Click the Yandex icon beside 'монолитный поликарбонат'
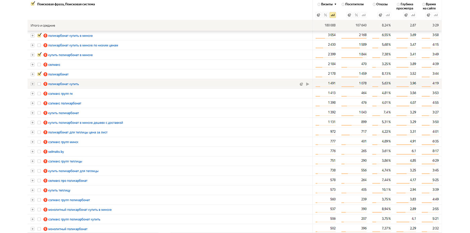Image resolution: width=470 pixels, height=233 pixels. (45, 229)
